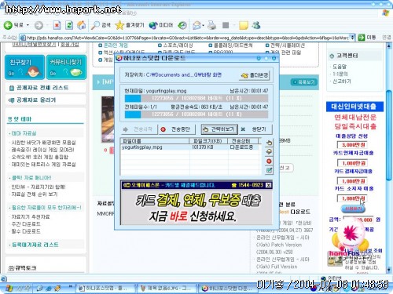Click the 대신인터넷대출 ad header
This screenshot has width=393, height=294.
[x=354, y=107]
